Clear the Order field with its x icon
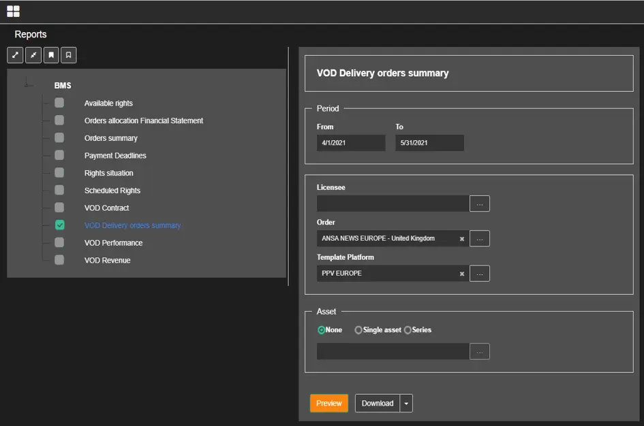Image resolution: width=644 pixels, height=426 pixels. (461, 239)
